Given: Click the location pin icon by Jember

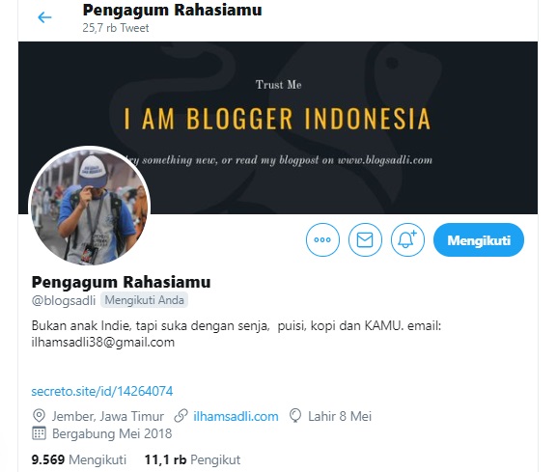Looking at the screenshot, I should point(39,416).
